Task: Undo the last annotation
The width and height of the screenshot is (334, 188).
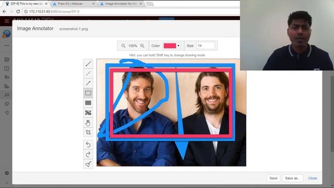Action: click(x=88, y=145)
